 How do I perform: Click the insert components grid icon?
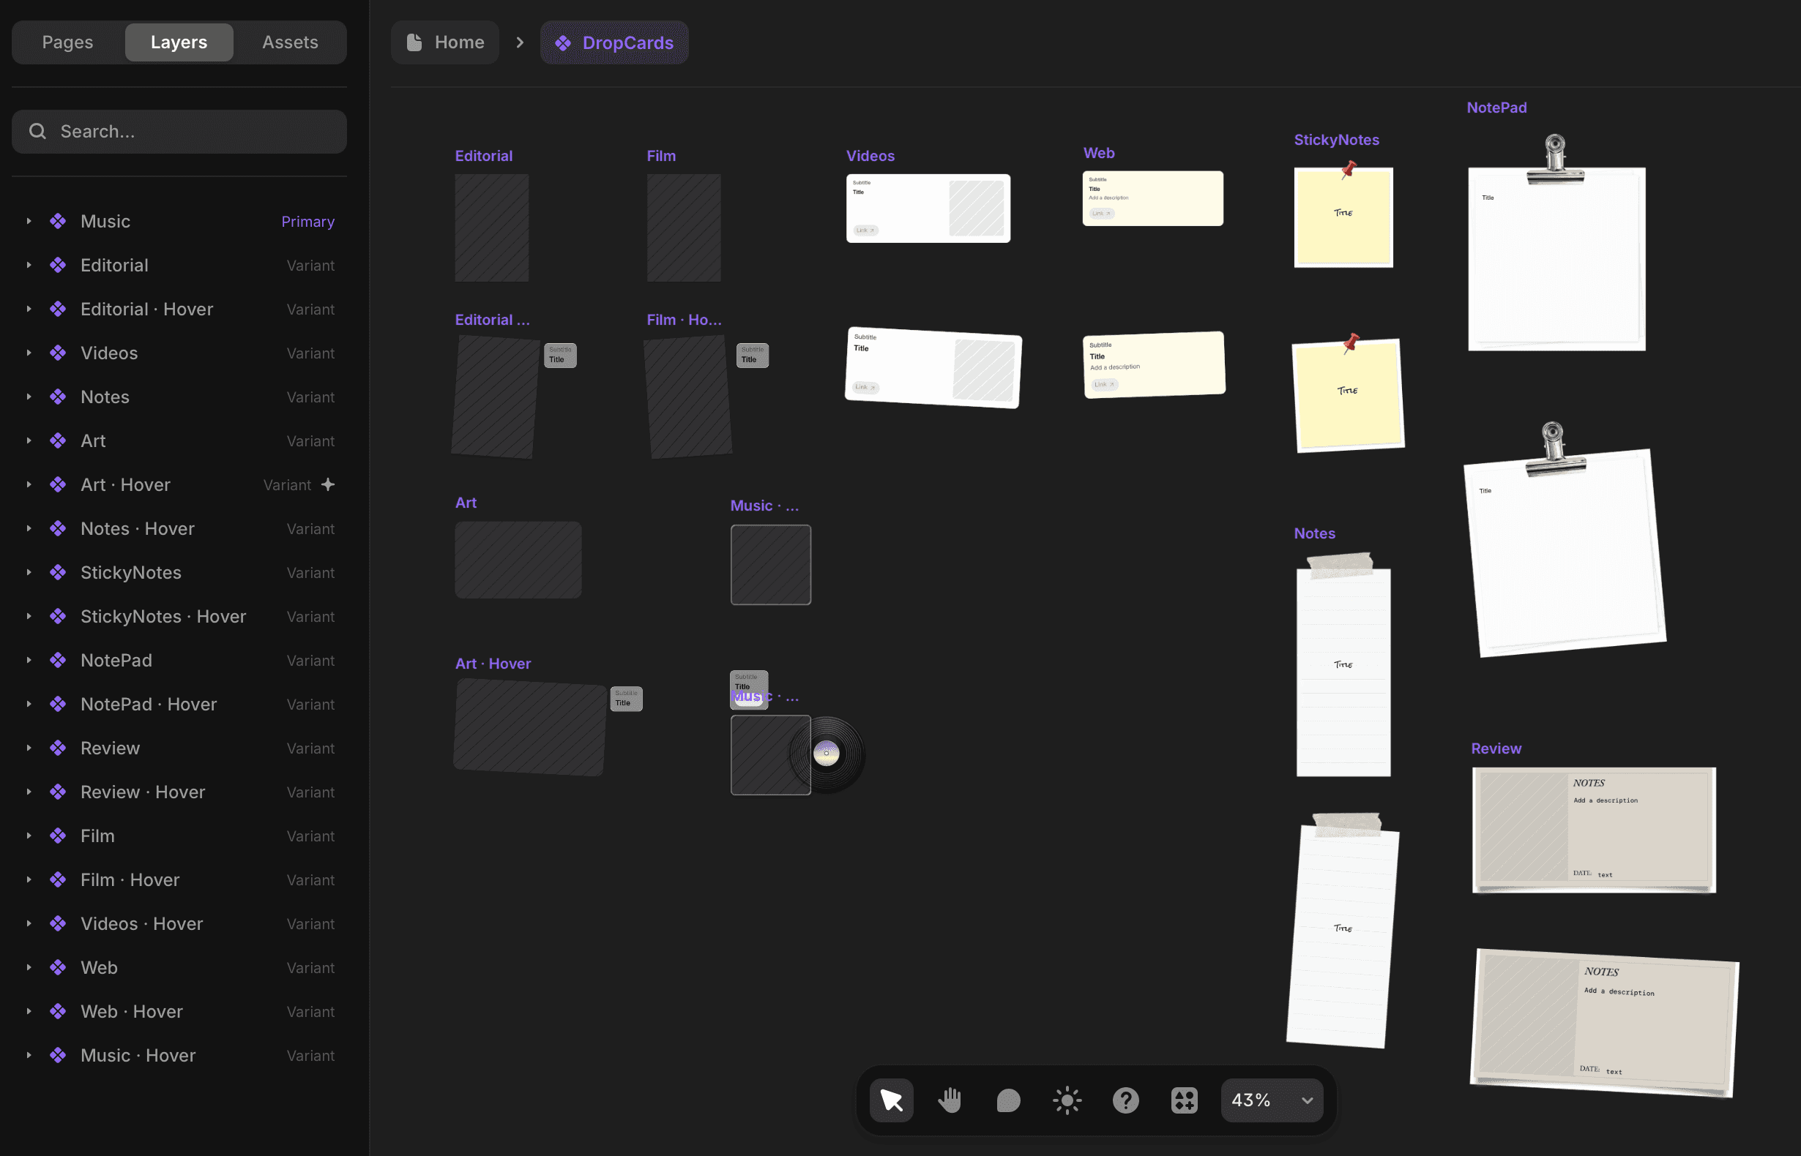tap(1184, 1100)
